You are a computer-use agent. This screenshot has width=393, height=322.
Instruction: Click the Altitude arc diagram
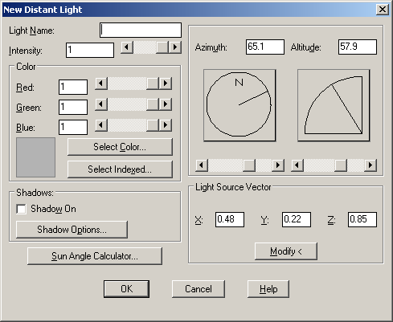(x=334, y=105)
